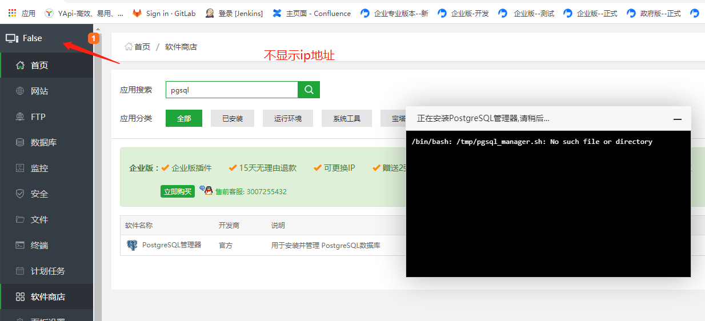Select the 已安装 category tab
This screenshot has width=705, height=321.
coord(233,118)
